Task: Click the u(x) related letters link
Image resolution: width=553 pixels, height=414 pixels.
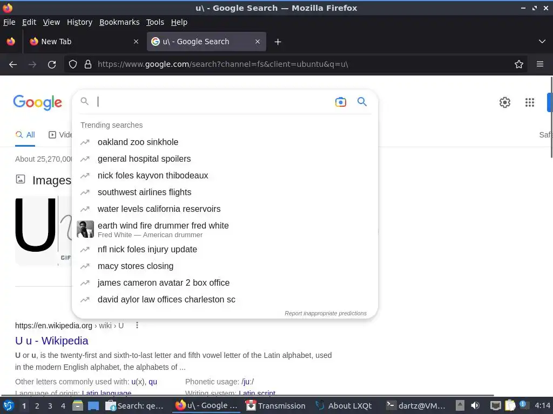Action: point(138,382)
